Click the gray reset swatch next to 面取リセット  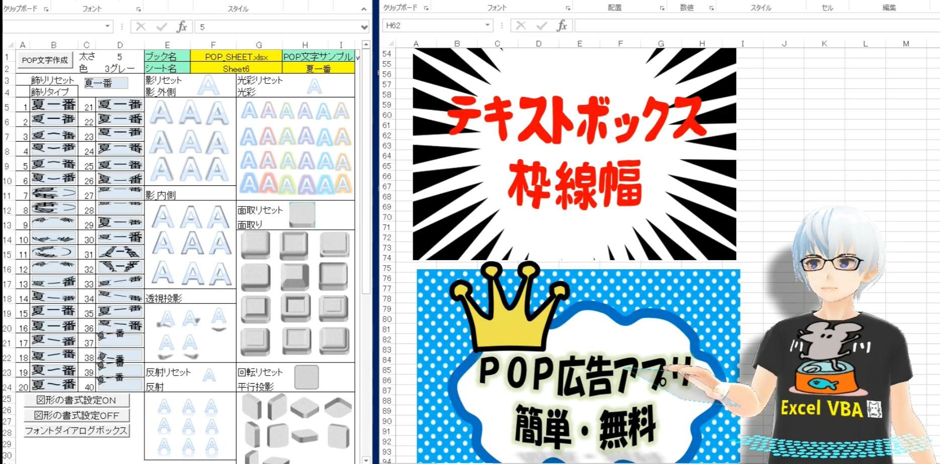click(303, 214)
